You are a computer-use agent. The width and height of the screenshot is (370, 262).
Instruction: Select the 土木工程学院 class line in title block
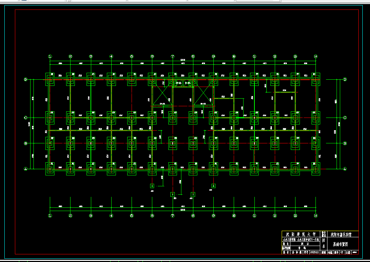click(301, 239)
